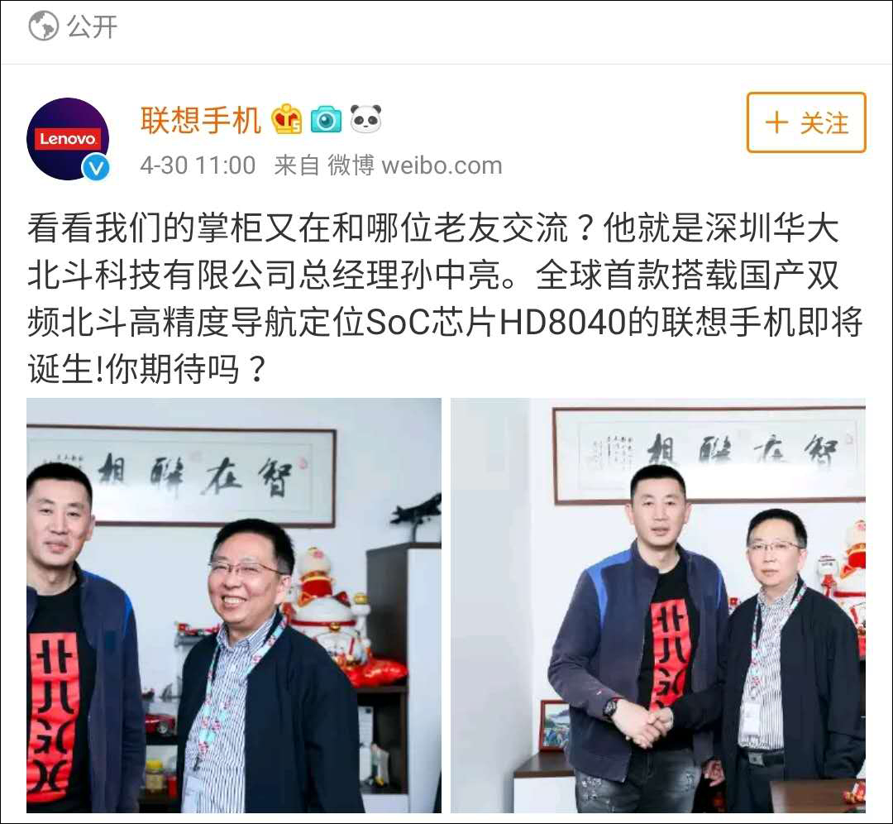
Task: Click the teal camera badge icon
Action: (x=326, y=120)
